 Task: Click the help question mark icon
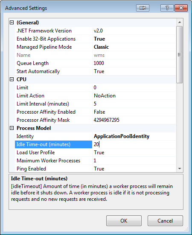coord(167,8)
